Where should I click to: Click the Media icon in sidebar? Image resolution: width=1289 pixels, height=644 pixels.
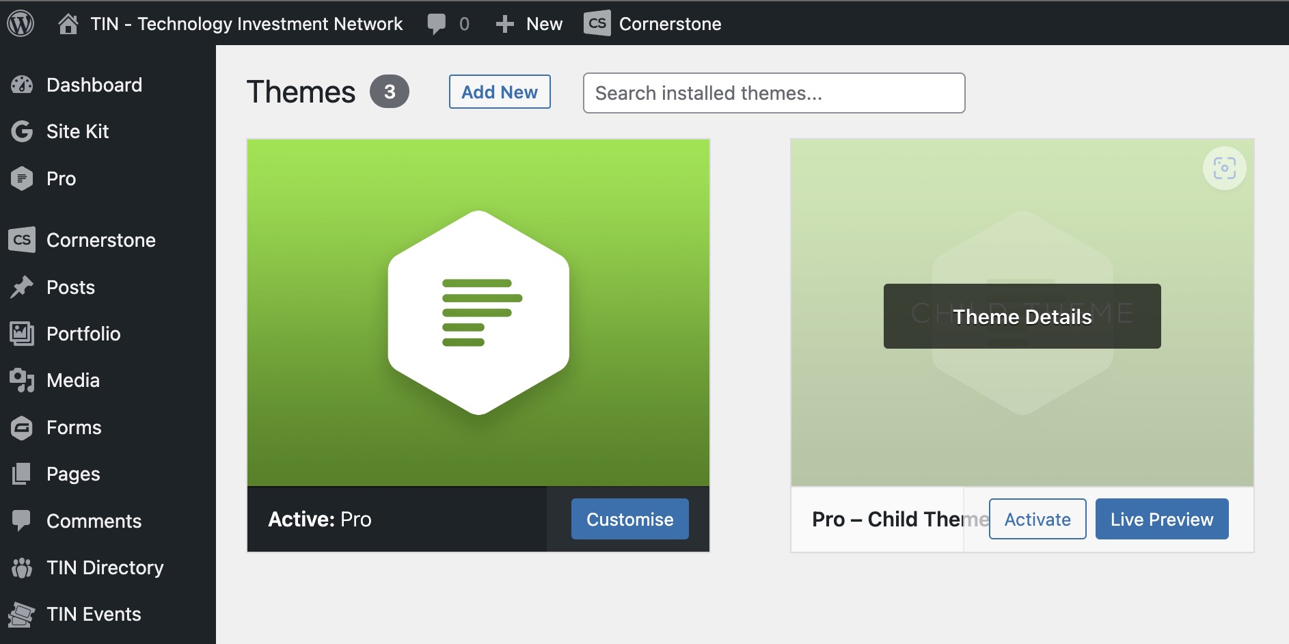[x=22, y=380]
